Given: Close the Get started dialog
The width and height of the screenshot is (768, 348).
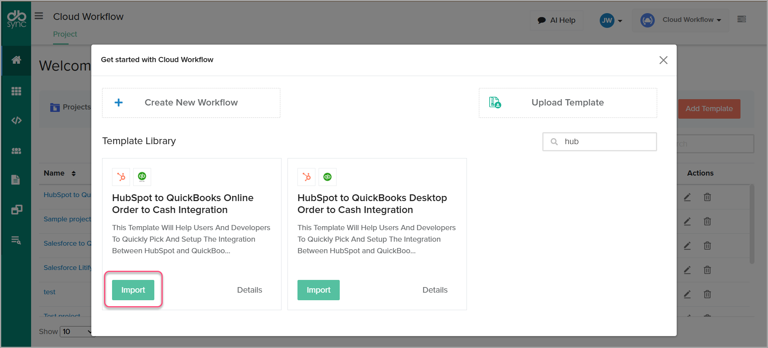Looking at the screenshot, I should (663, 60).
